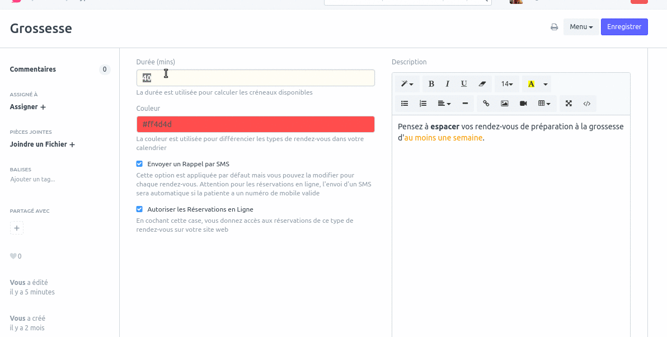Uncheck Envoyer un Rappel par SMS

(x=139, y=164)
